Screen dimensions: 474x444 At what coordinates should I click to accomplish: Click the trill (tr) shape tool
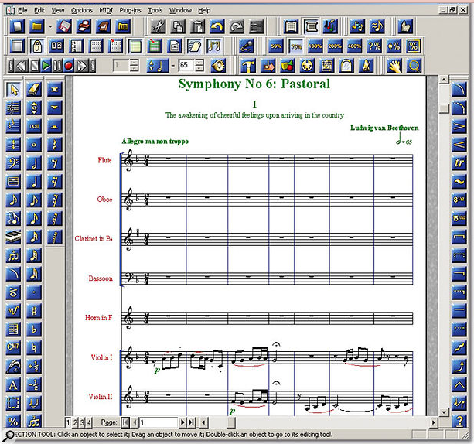[459, 162]
